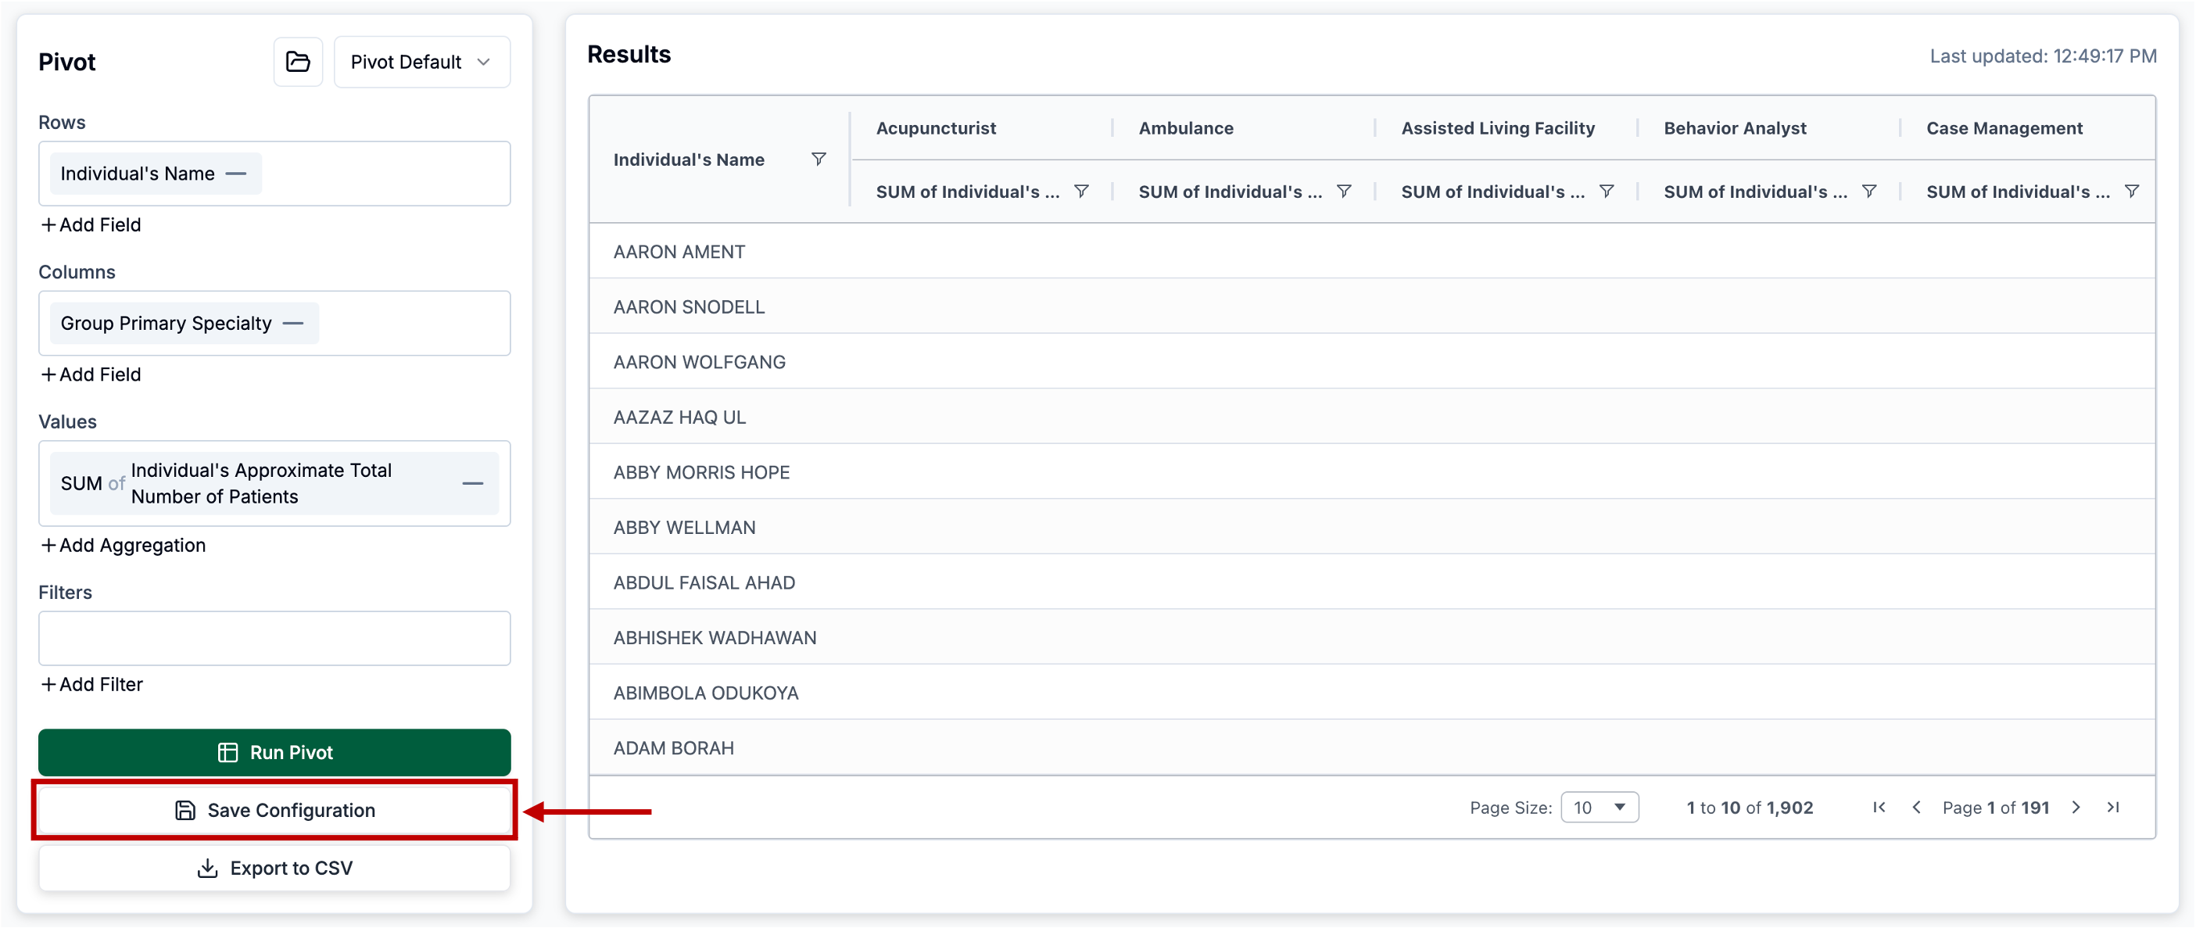Viewport: 2196px width, 928px height.
Task: Remove Individual's Name row field
Action: click(x=236, y=174)
